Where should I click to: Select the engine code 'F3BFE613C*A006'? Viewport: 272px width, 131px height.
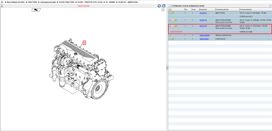click(246, 32)
